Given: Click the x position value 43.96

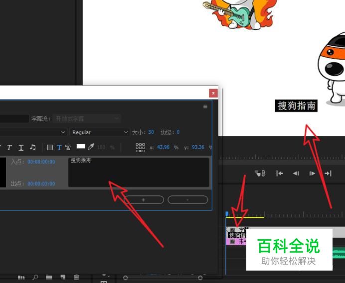Looking at the screenshot, I should click(x=163, y=147).
